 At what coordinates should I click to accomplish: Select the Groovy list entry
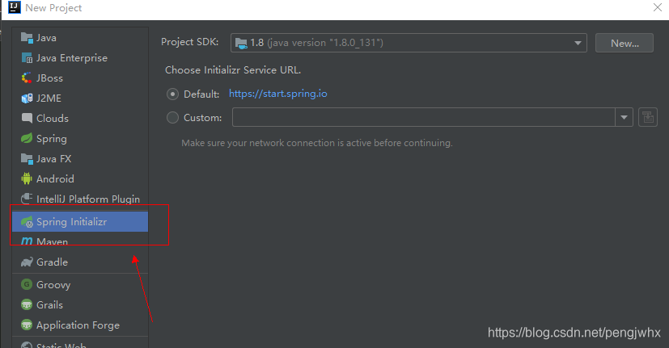80,284
